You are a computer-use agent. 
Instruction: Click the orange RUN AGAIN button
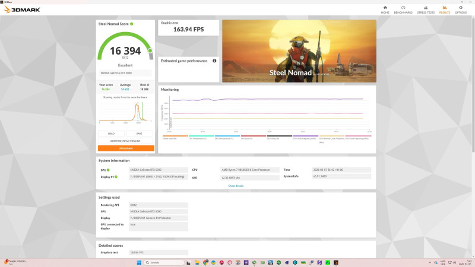pyautogui.click(x=126, y=148)
